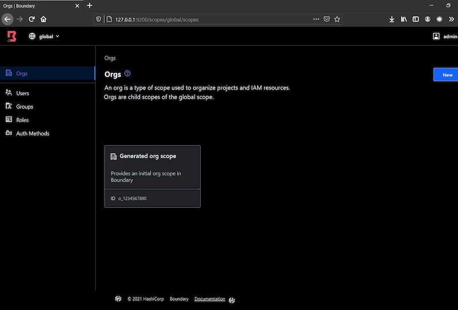Viewport: 458px width, 310px height.
Task: Click the Boundary logo icon
Action: coord(11,36)
